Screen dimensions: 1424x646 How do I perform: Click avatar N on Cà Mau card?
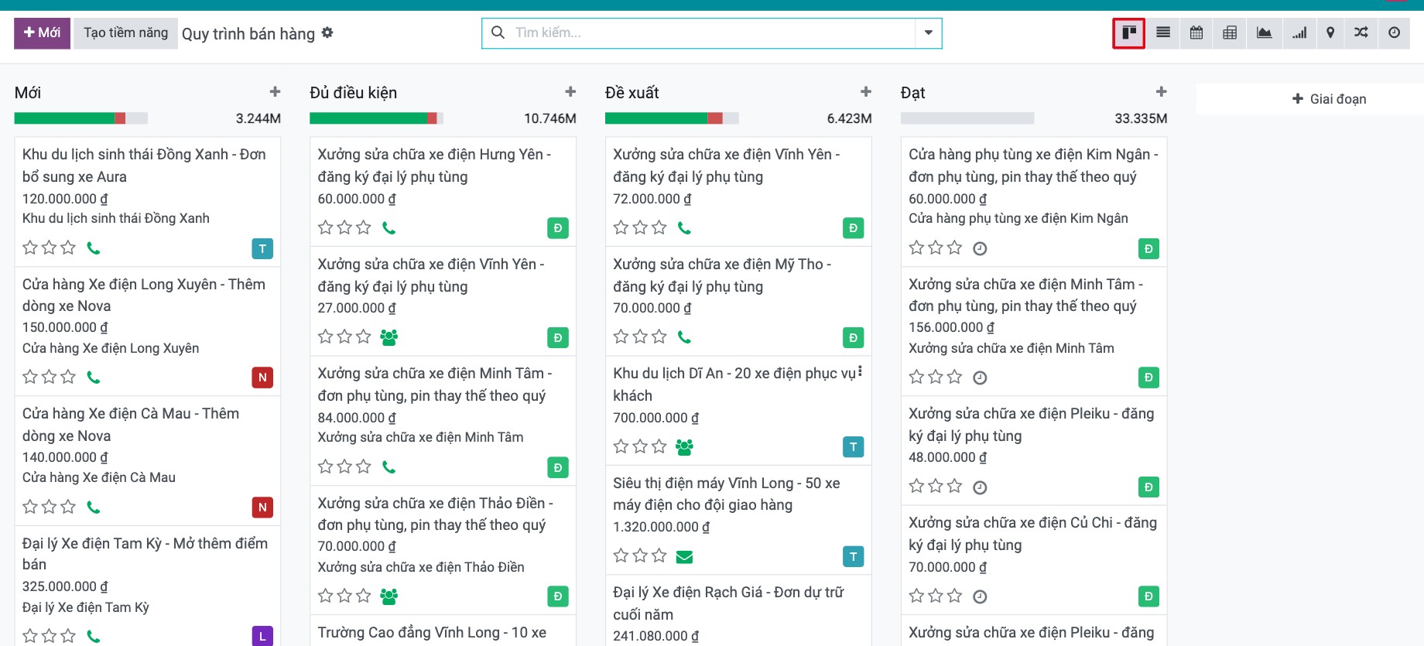pos(262,508)
